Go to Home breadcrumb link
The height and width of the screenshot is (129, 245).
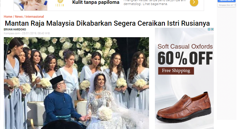[x=8, y=17]
